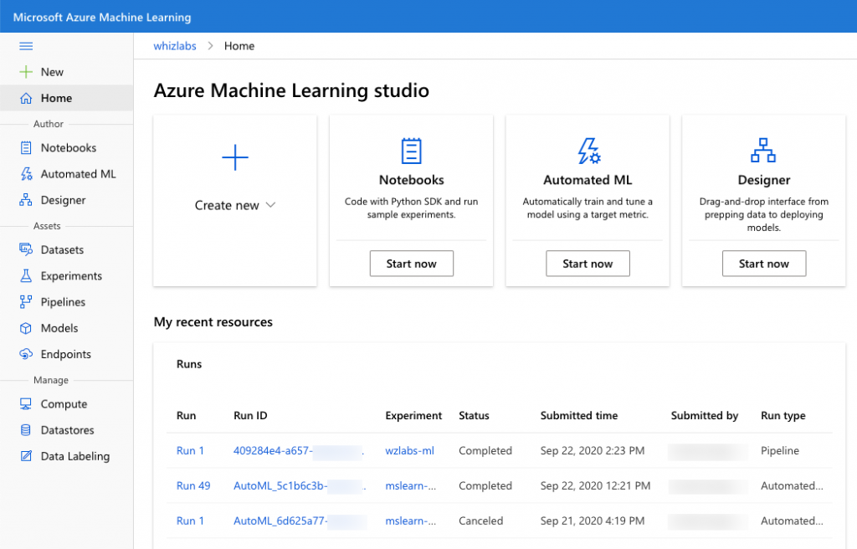The image size is (857, 549).
Task: Switch to the Home section
Action: (x=55, y=97)
